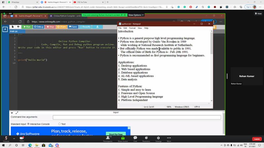
Task: Open the Mail app from the taskbar
Action: pos(51,145)
